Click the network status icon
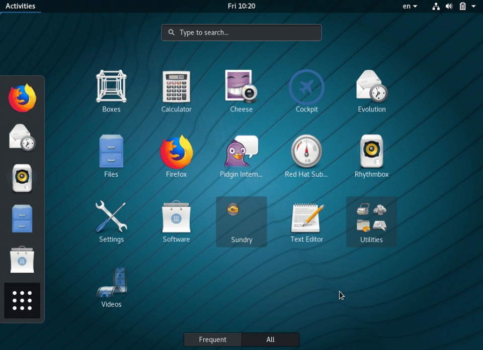The height and width of the screenshot is (350, 483). coord(436,6)
